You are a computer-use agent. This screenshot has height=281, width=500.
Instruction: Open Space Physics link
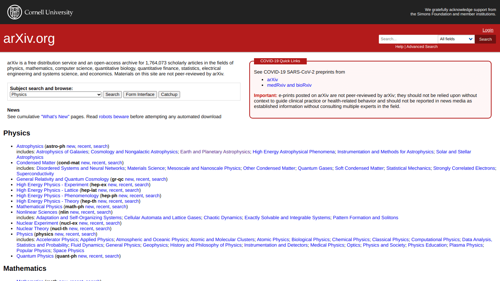[69, 251]
